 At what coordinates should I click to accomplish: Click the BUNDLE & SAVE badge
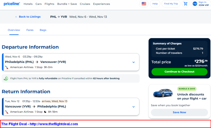click(x=187, y=89)
